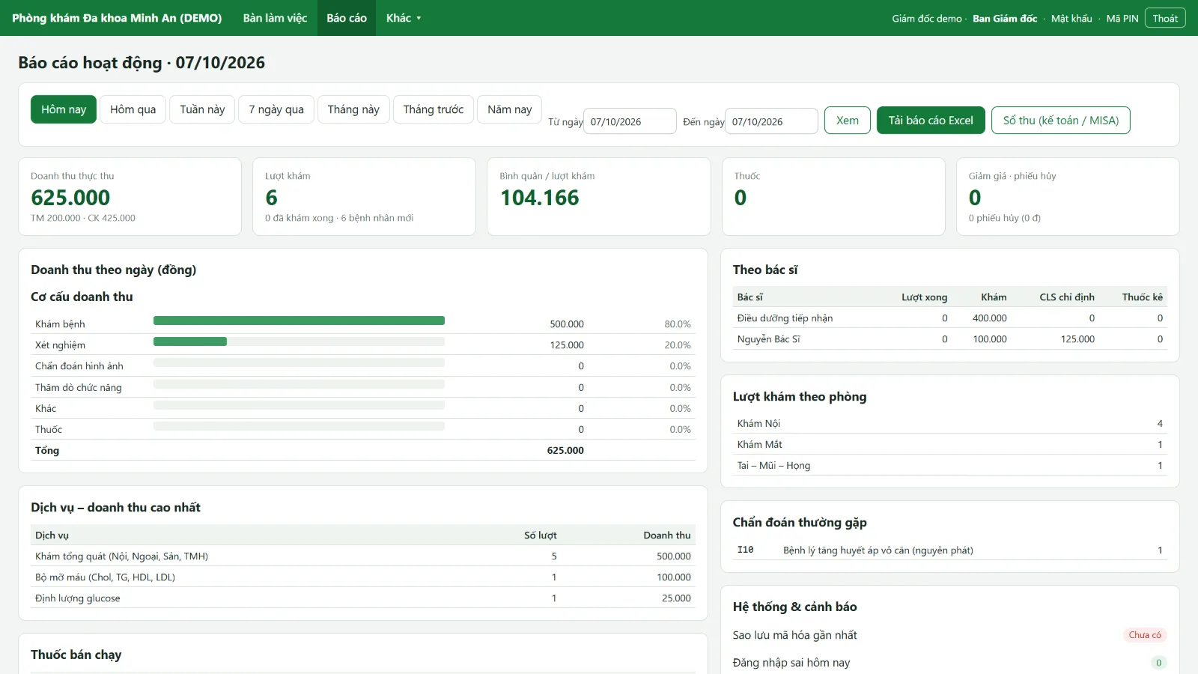
Task: Pick the Tháng trước range
Action: click(x=434, y=109)
